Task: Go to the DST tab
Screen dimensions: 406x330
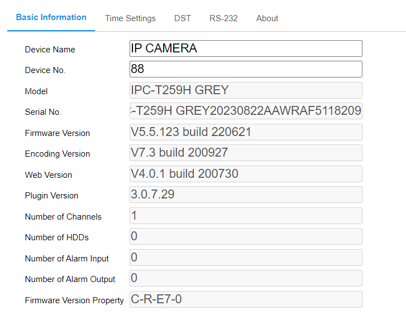Action: tap(182, 18)
